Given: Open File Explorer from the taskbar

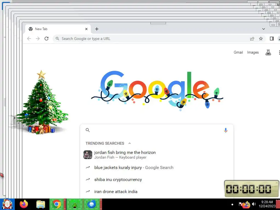Looking at the screenshot, I should pos(40,204).
